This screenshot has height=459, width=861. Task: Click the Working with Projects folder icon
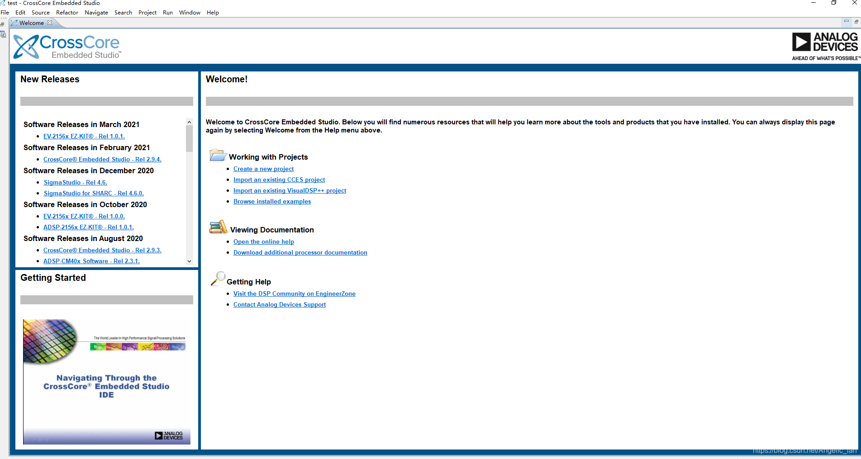[x=218, y=156]
